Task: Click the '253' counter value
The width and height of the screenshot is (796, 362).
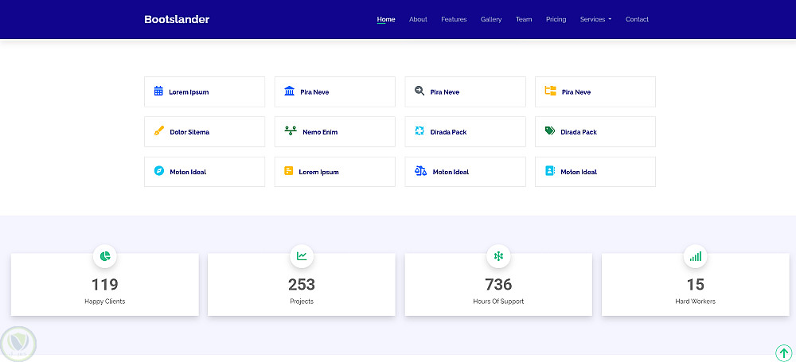Action: click(302, 284)
